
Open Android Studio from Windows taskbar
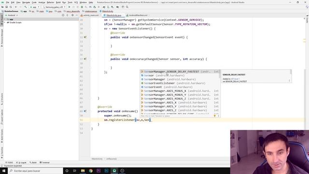pos(114,171)
